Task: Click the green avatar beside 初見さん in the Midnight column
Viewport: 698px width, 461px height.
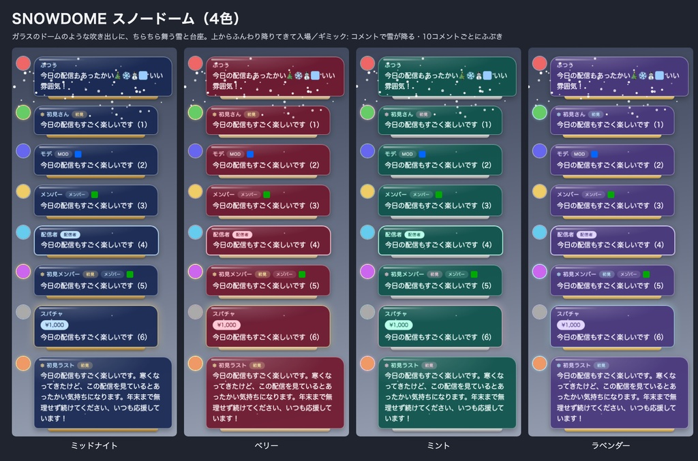Action: pyautogui.click(x=23, y=112)
